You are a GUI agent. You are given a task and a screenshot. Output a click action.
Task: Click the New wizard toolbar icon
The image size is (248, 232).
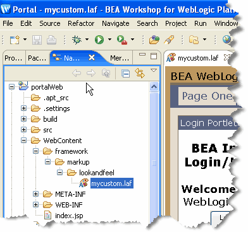15,40
